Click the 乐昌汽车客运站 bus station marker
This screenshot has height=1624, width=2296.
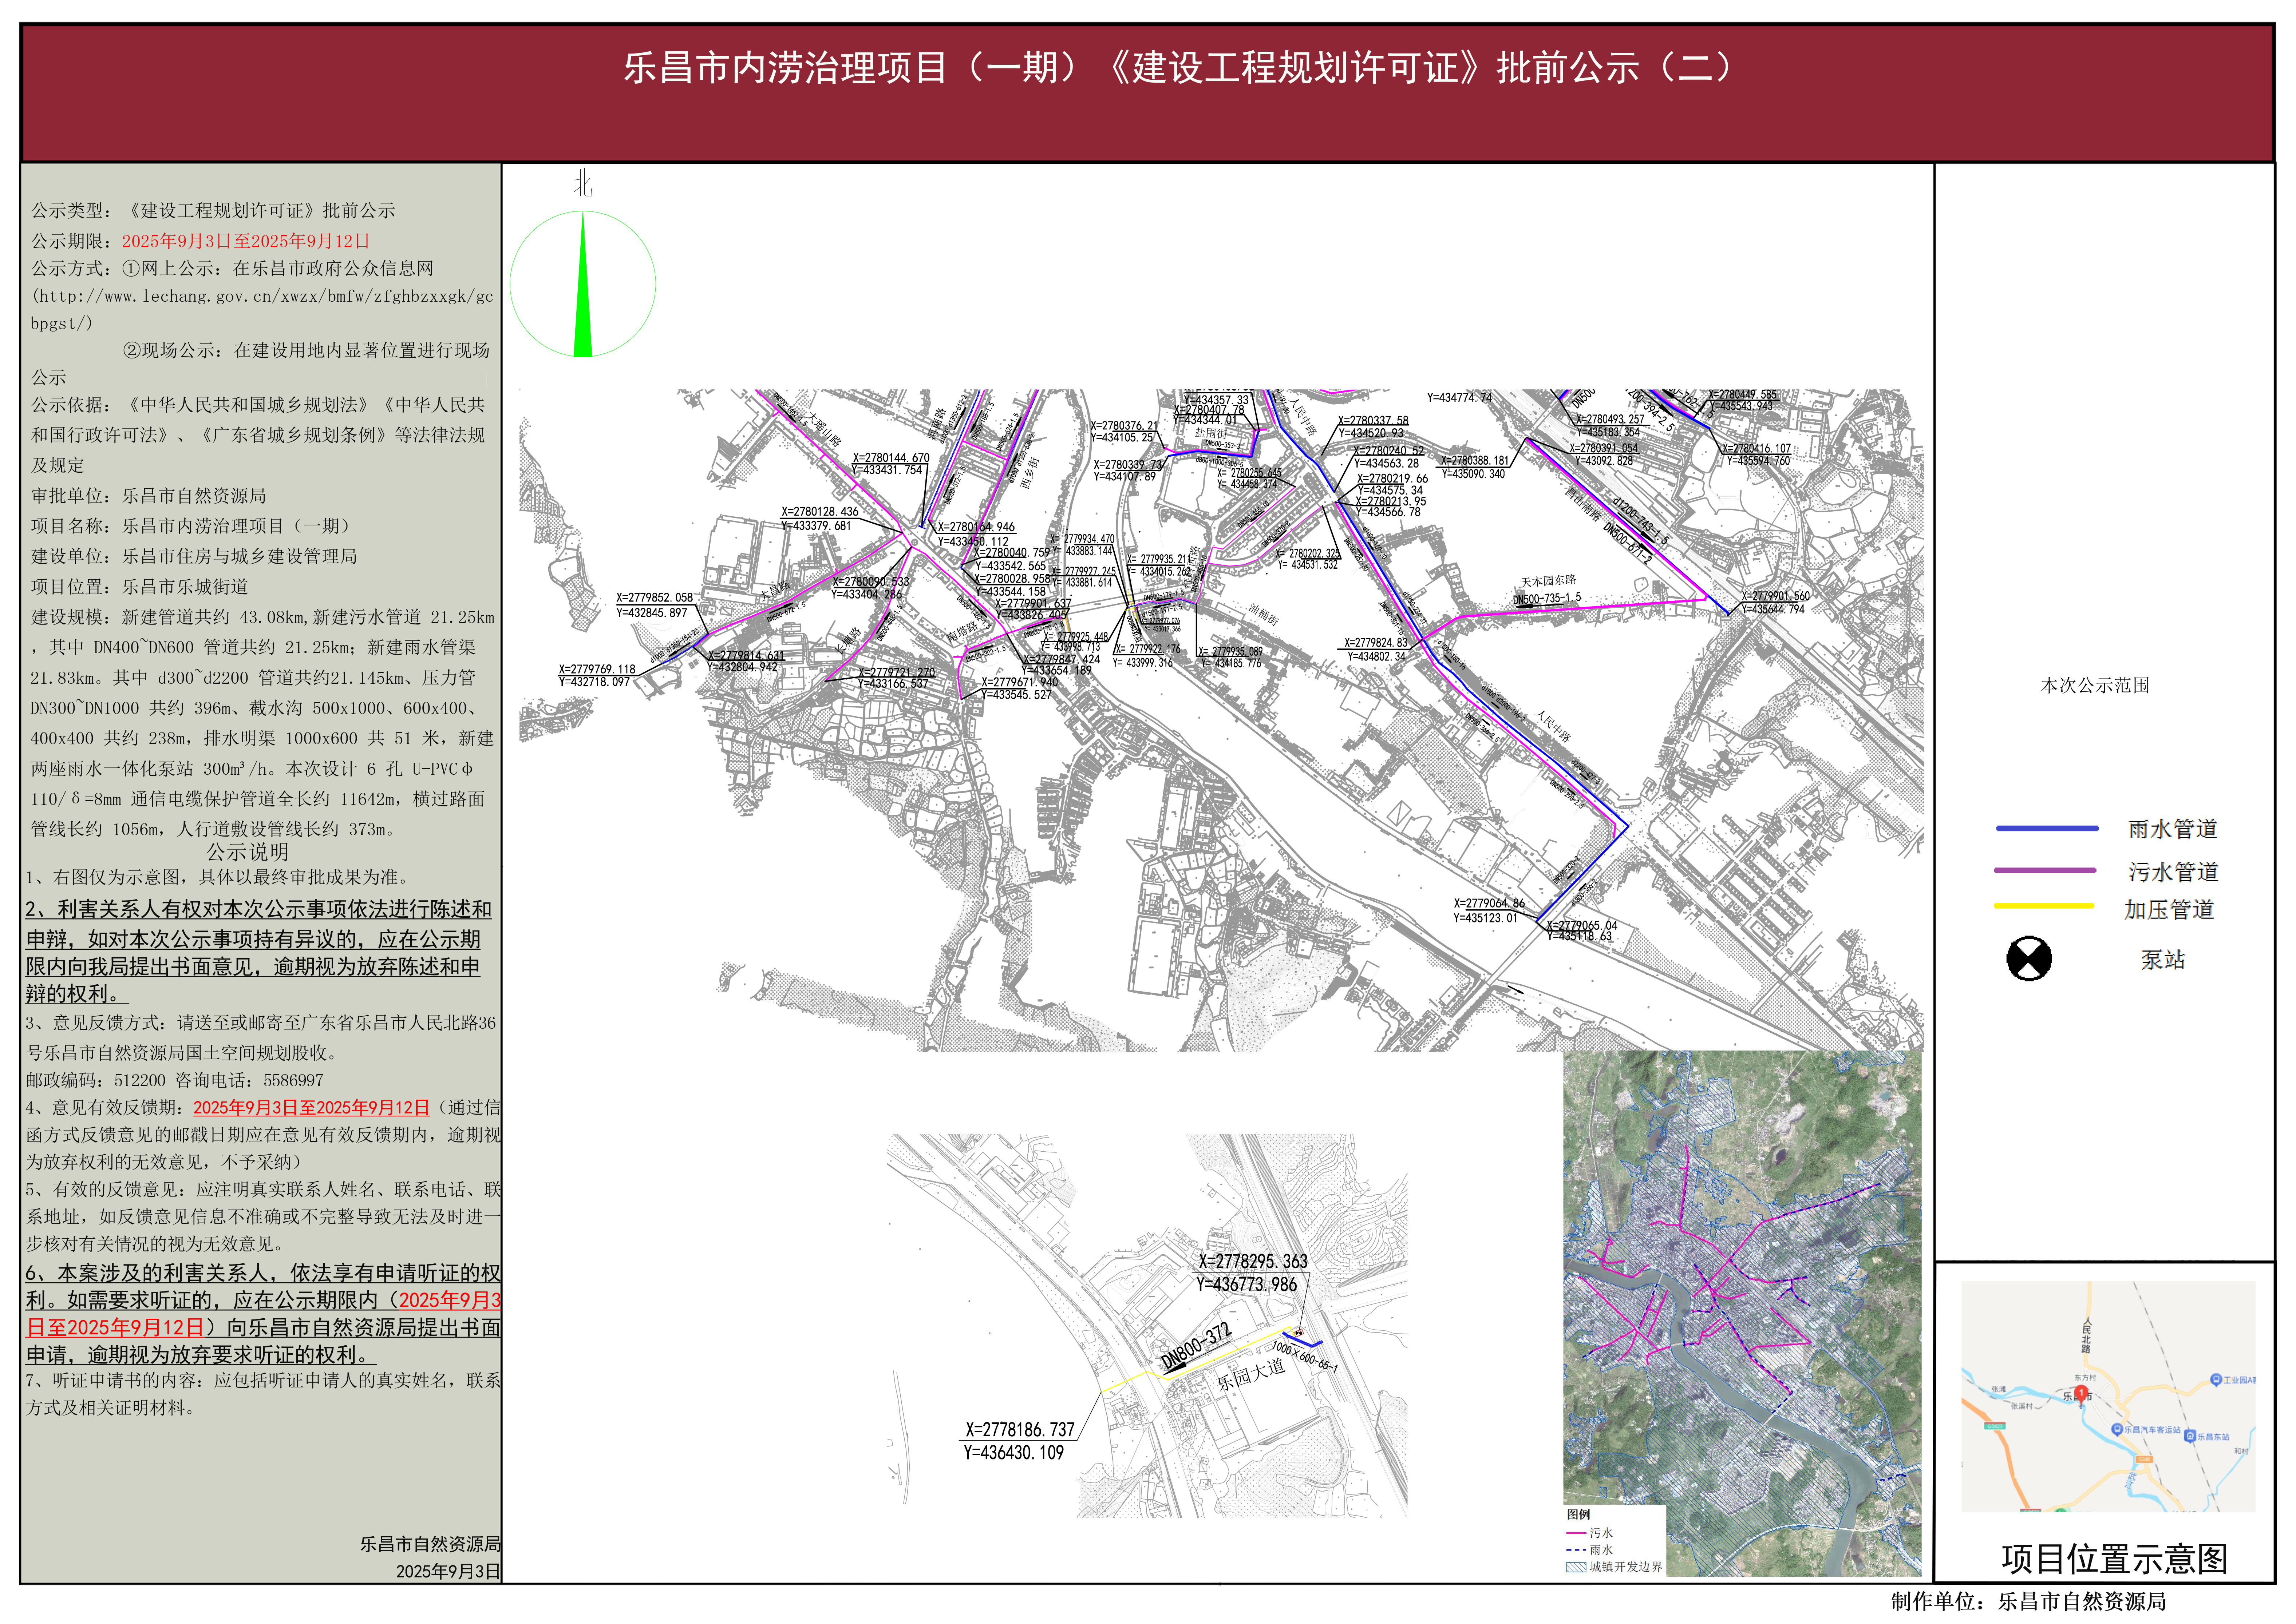point(2117,1429)
